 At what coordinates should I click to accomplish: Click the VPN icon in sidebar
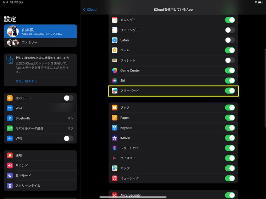click(10, 138)
